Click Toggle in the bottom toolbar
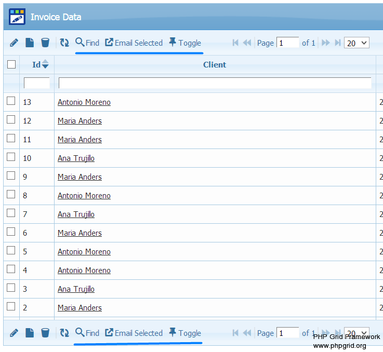 pyautogui.click(x=185, y=333)
